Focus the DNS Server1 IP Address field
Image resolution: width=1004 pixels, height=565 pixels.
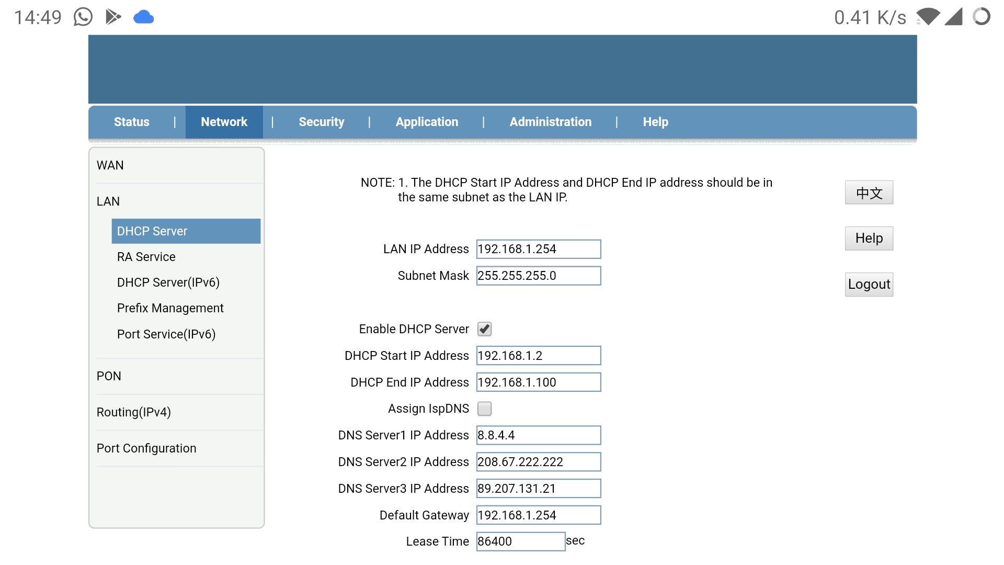point(538,435)
